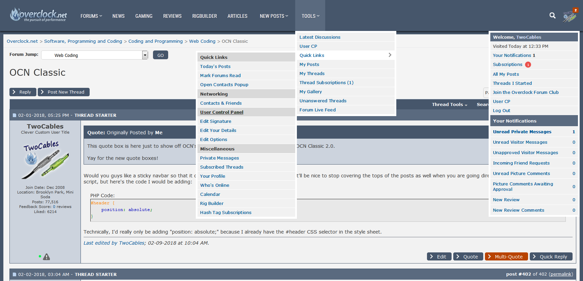Open the NEWS navigation item

click(119, 16)
